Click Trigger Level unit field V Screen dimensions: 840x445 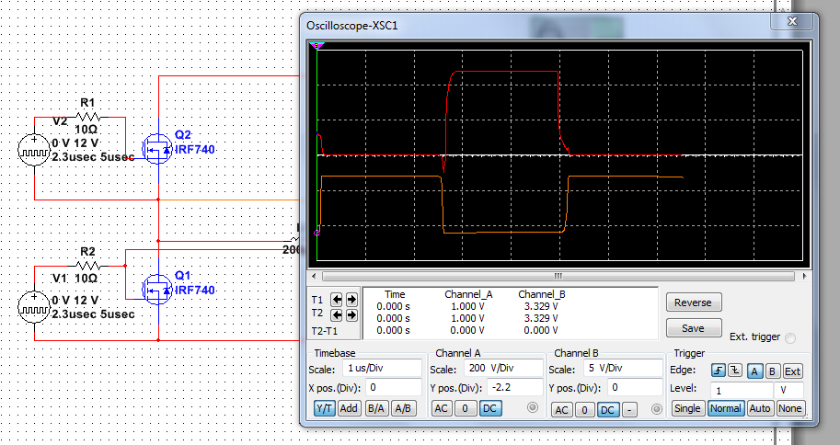pyautogui.click(x=788, y=389)
